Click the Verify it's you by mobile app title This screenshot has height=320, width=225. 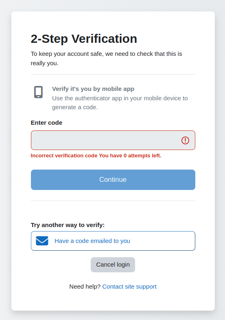pos(93,89)
